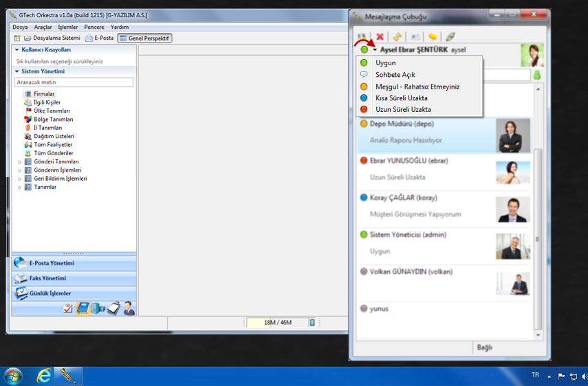Open the İşlemler menu
588x386 pixels.
point(68,27)
